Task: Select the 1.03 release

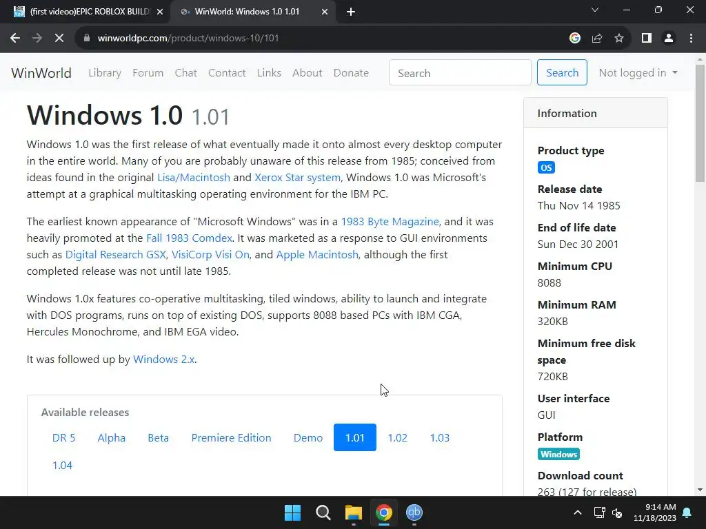Action: [x=440, y=437]
